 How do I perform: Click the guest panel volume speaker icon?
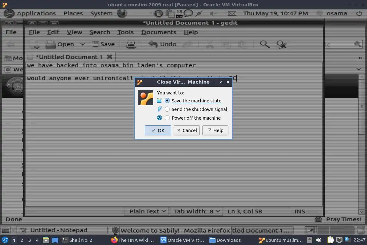(x=213, y=14)
